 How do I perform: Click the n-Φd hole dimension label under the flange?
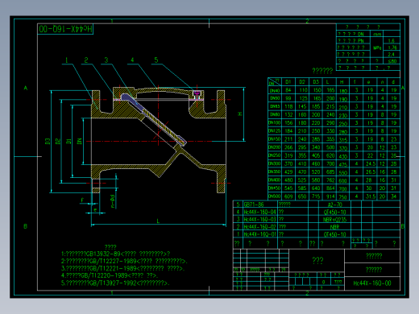[113, 201]
